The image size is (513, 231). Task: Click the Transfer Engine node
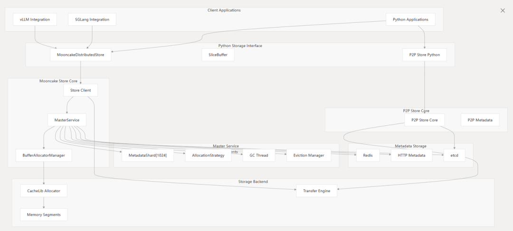[316, 191]
